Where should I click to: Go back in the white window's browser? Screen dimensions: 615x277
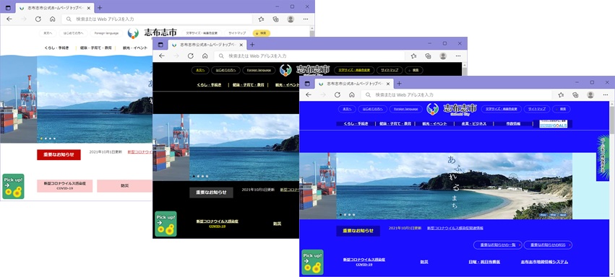[9, 19]
